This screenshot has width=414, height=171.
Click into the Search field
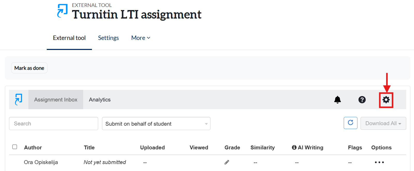pos(53,124)
